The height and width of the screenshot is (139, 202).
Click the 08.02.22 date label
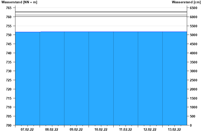(52, 130)
